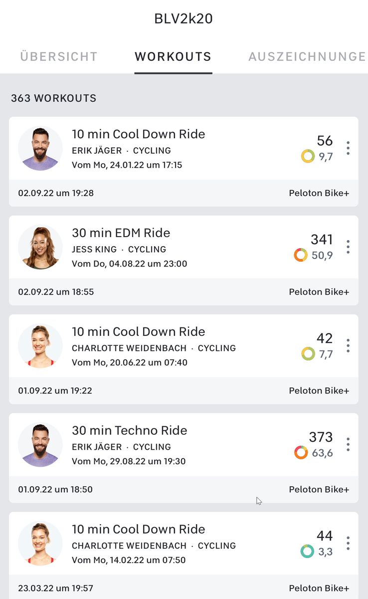This screenshot has width=368, height=599.
Task: Expand menu for Charlotte's 20.06.22 Cool Down Ride
Action: pos(348,345)
